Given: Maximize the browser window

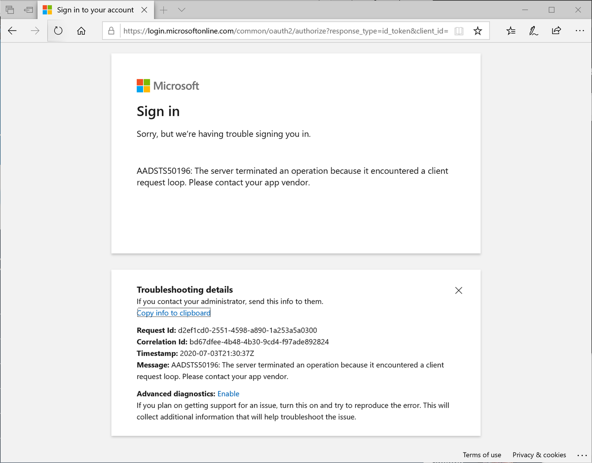Looking at the screenshot, I should point(552,10).
